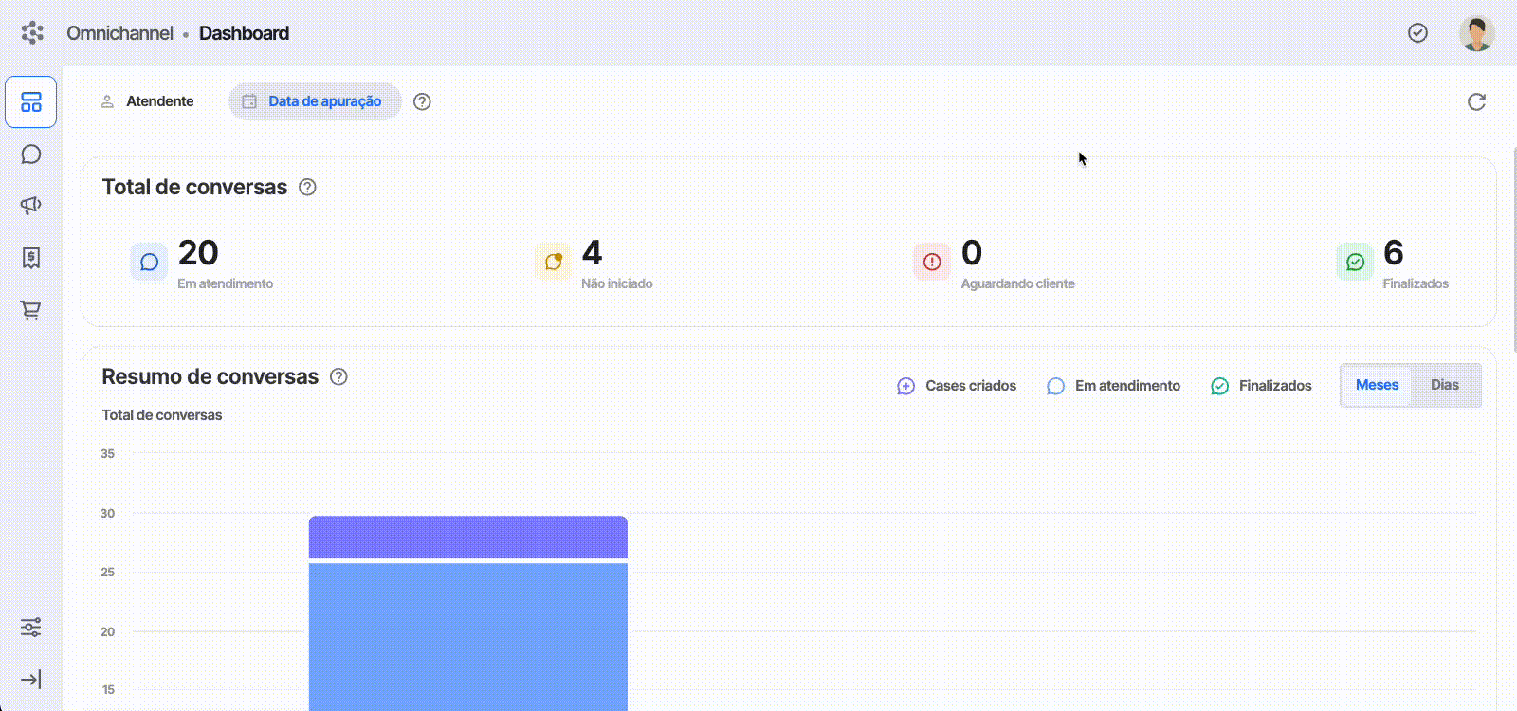
Task: Switch chart view to Meses
Action: [1377, 385]
